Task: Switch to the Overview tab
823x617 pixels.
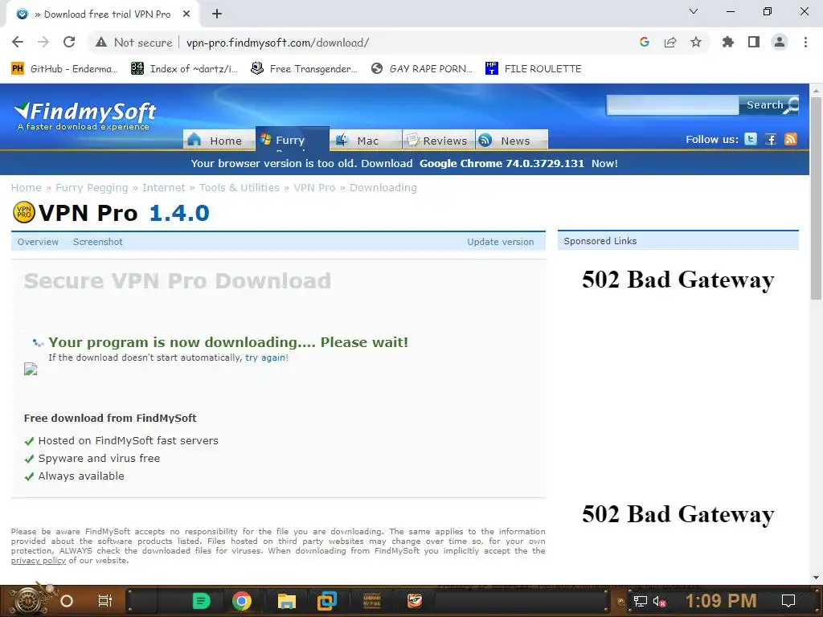Action: point(38,242)
